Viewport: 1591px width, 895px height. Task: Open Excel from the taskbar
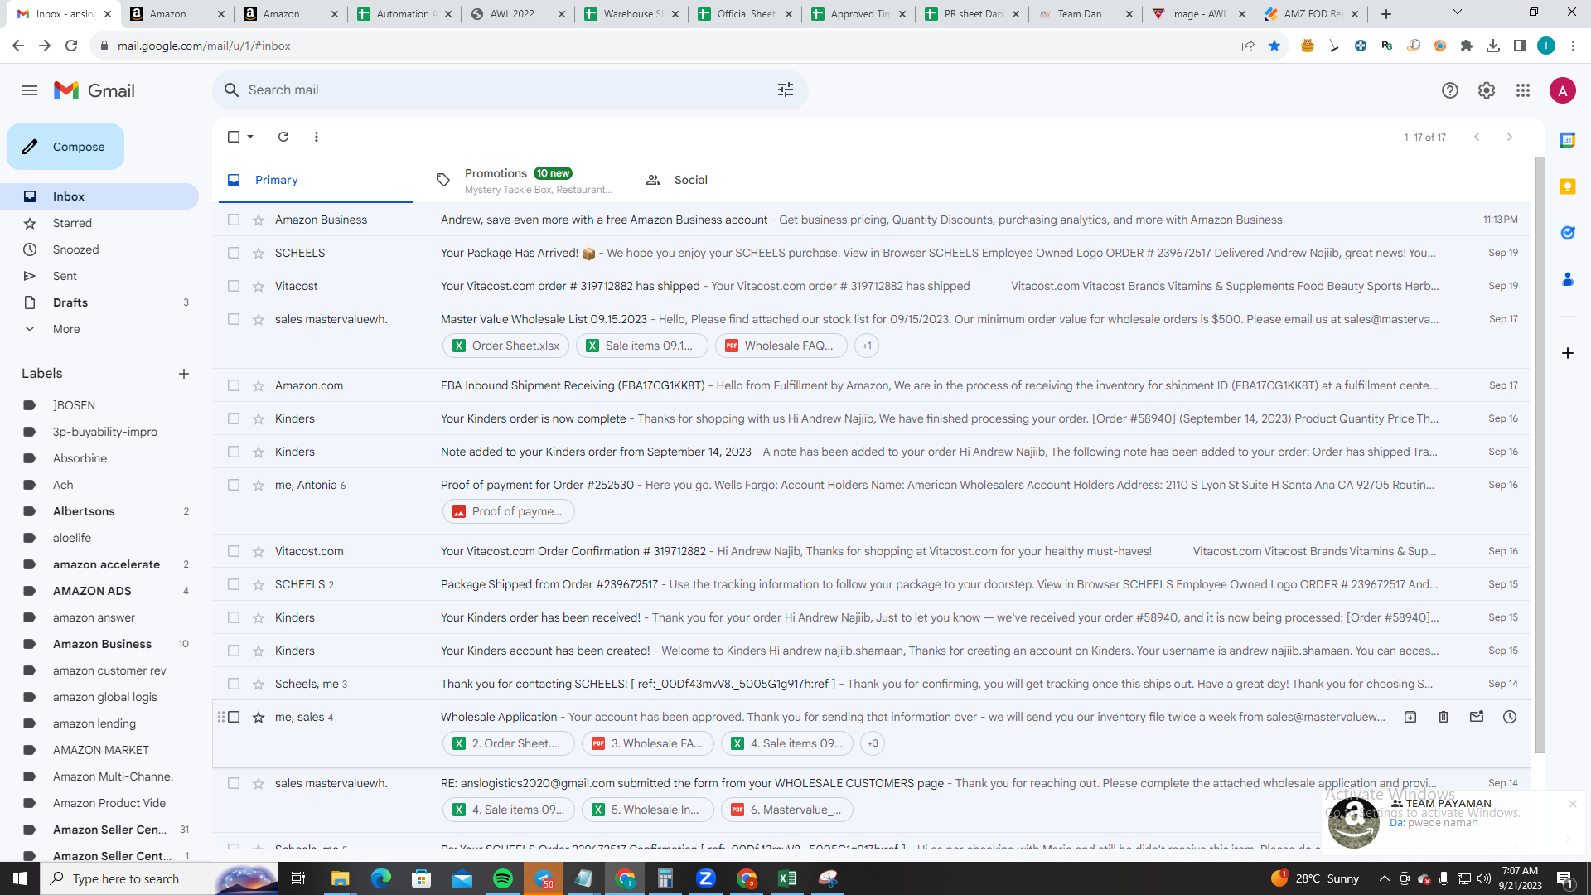click(787, 878)
